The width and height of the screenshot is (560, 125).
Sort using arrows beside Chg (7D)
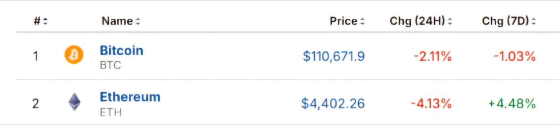pos(533,21)
